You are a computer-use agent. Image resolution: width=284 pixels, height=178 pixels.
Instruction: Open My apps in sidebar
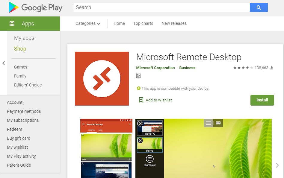coord(24,38)
